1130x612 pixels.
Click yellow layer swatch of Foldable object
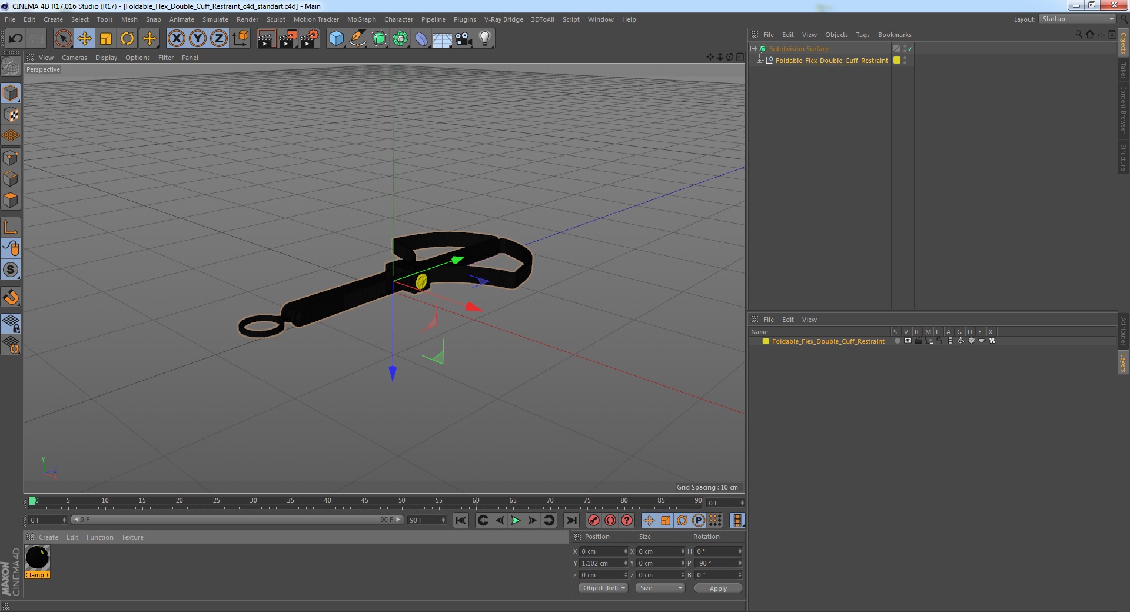click(897, 60)
